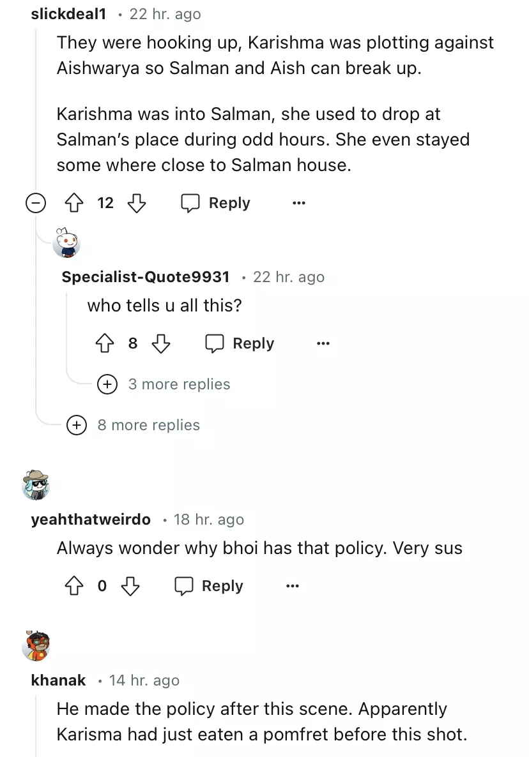The image size is (529, 757).
Task: Upvote slickdeal1's comment
Action: pyautogui.click(x=75, y=204)
